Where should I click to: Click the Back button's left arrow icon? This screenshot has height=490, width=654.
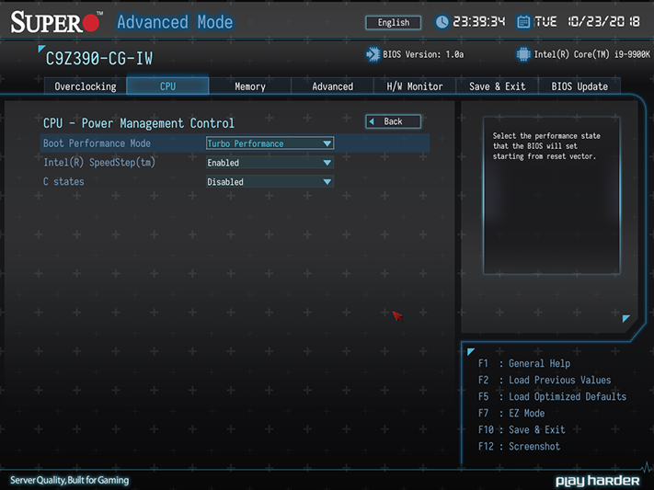pyautogui.click(x=372, y=121)
